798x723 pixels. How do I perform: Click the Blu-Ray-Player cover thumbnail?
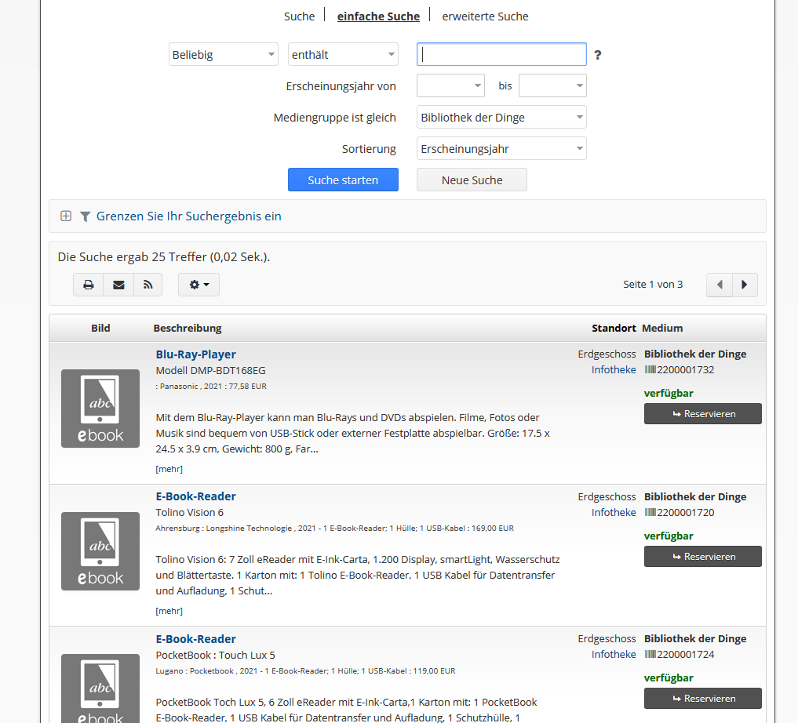(100, 409)
